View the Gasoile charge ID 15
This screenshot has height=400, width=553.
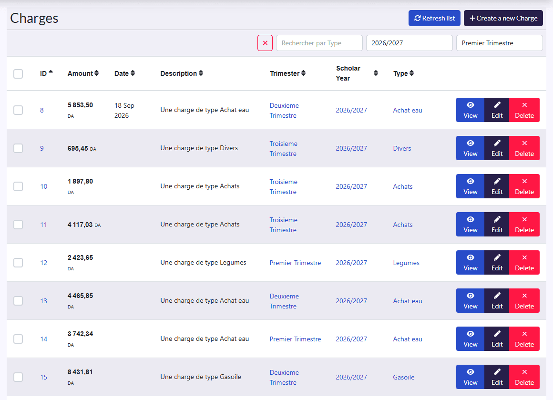pos(471,377)
